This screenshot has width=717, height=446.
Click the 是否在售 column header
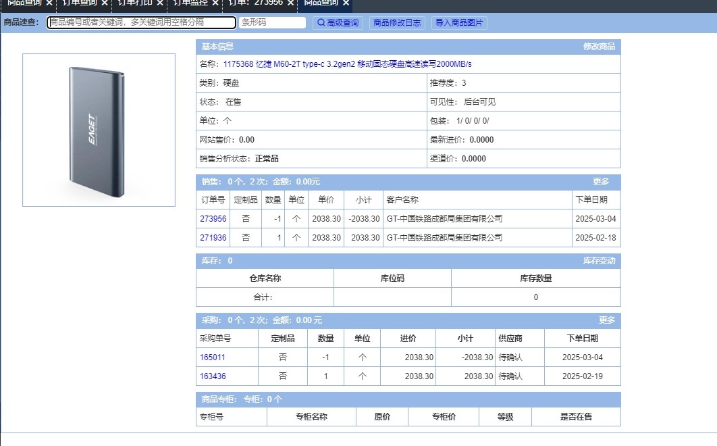[576, 417]
